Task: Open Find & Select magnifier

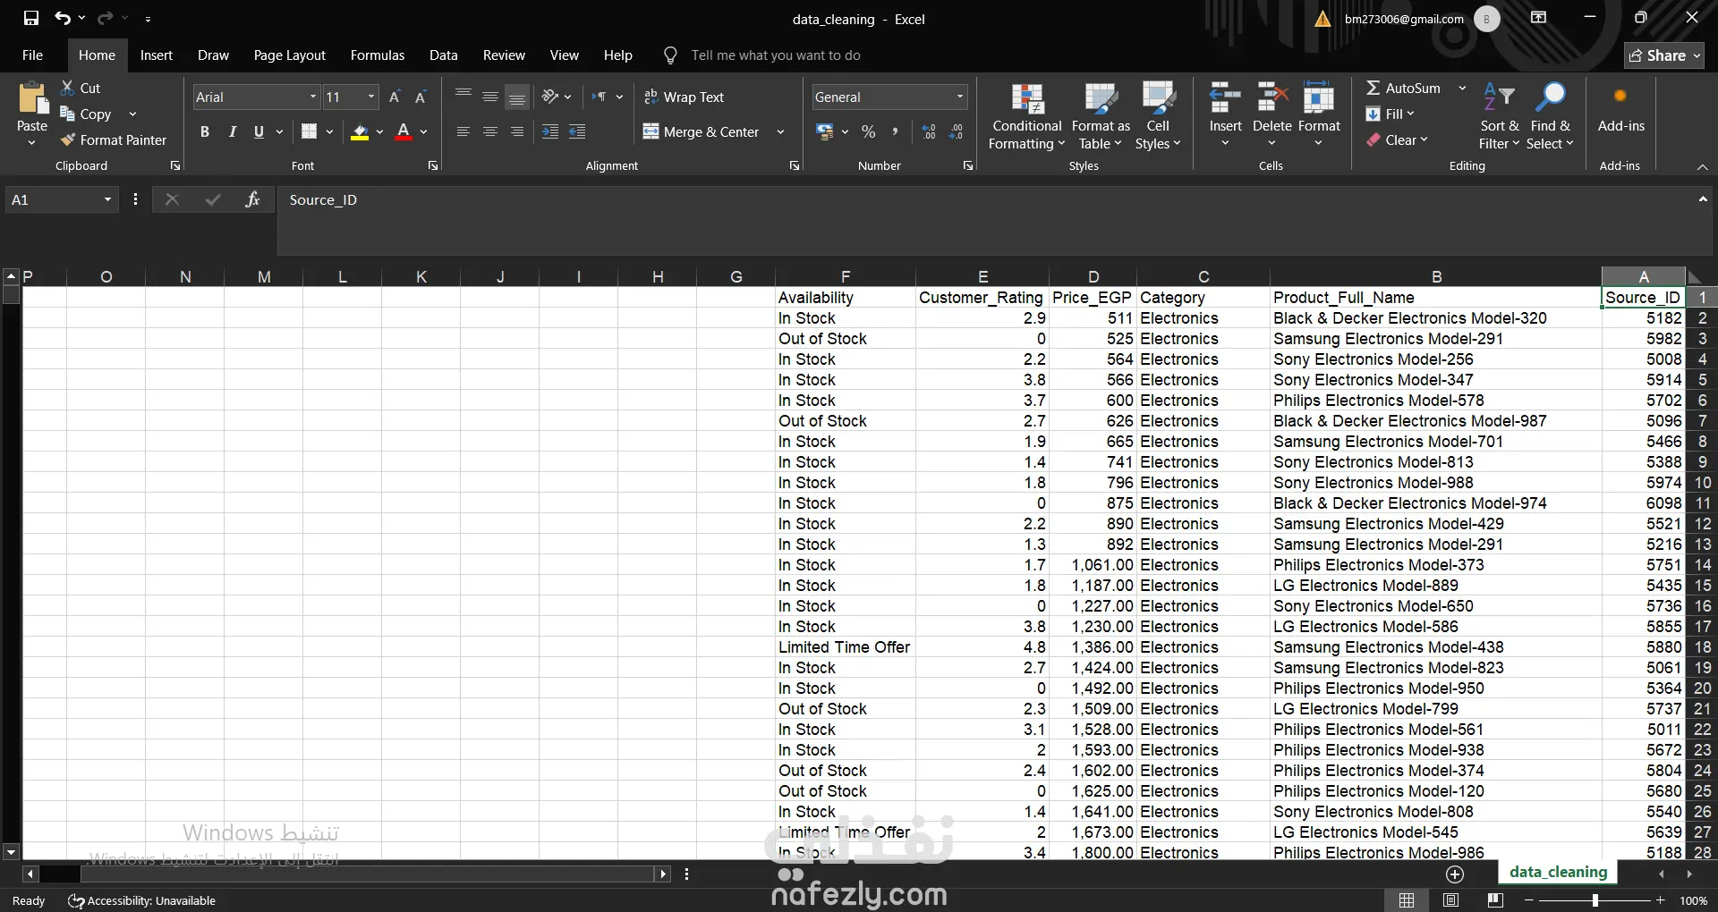Action: tap(1550, 116)
